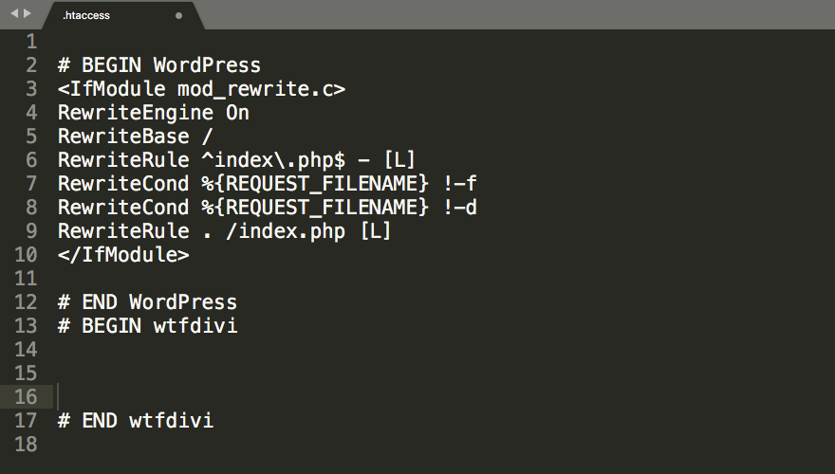The height and width of the screenshot is (474, 835).
Task: Click the "# BEGIN wtfdivi" comment
Action: (x=147, y=326)
